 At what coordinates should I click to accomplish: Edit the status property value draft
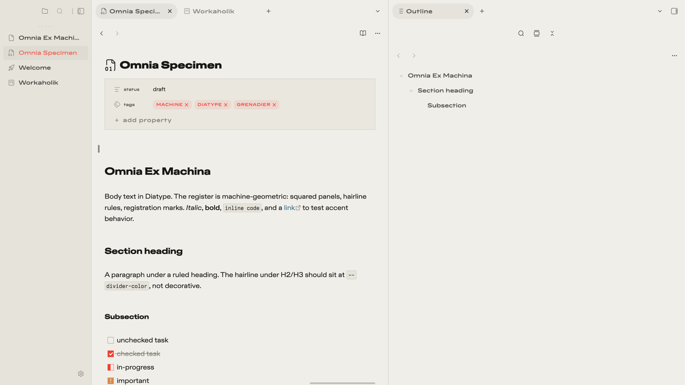pos(159,89)
